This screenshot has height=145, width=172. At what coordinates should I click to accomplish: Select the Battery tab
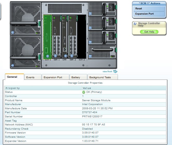pos(76,77)
